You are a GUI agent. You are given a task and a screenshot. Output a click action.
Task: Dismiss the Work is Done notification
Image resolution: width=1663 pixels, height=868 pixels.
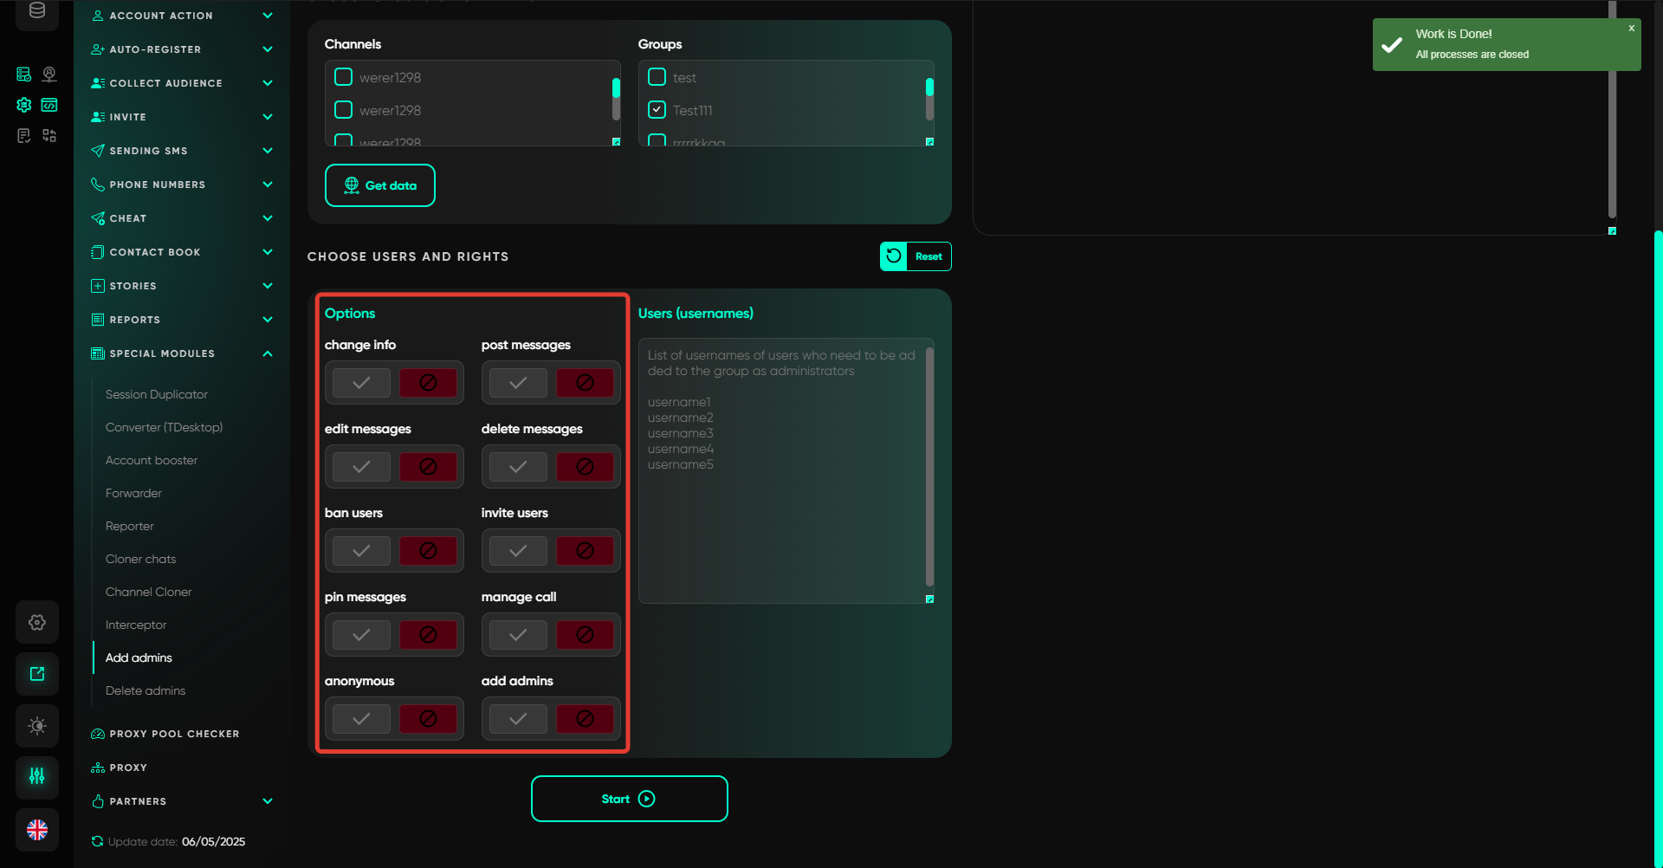[x=1631, y=29]
